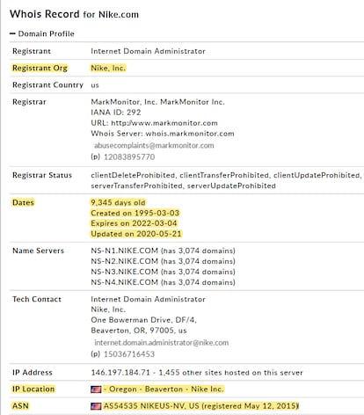This screenshot has width=364, height=415.
Task: Select 'Expires on 2022-03-04' date
Action: coord(134,223)
